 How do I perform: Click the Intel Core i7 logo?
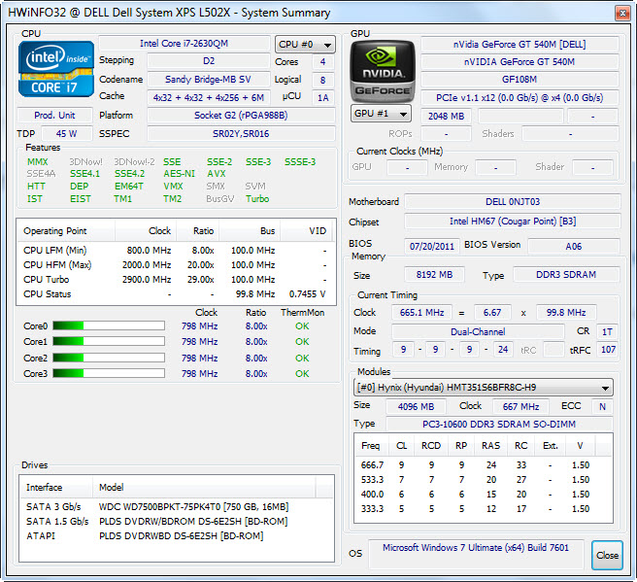(56, 69)
